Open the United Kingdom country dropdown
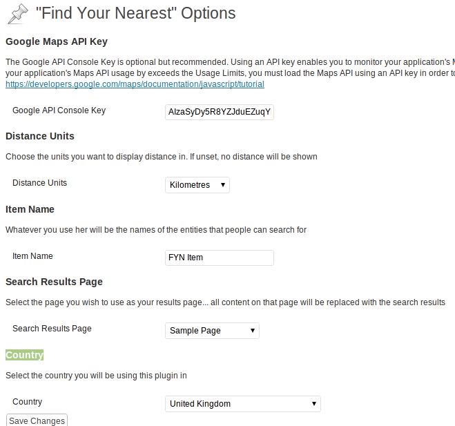Viewport: 455px width, 426px height. [x=243, y=404]
